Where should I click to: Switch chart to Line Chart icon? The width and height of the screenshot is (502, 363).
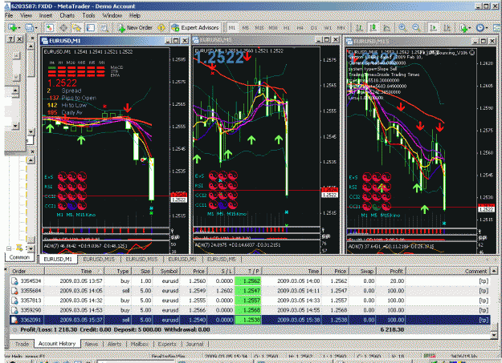tap(387, 28)
